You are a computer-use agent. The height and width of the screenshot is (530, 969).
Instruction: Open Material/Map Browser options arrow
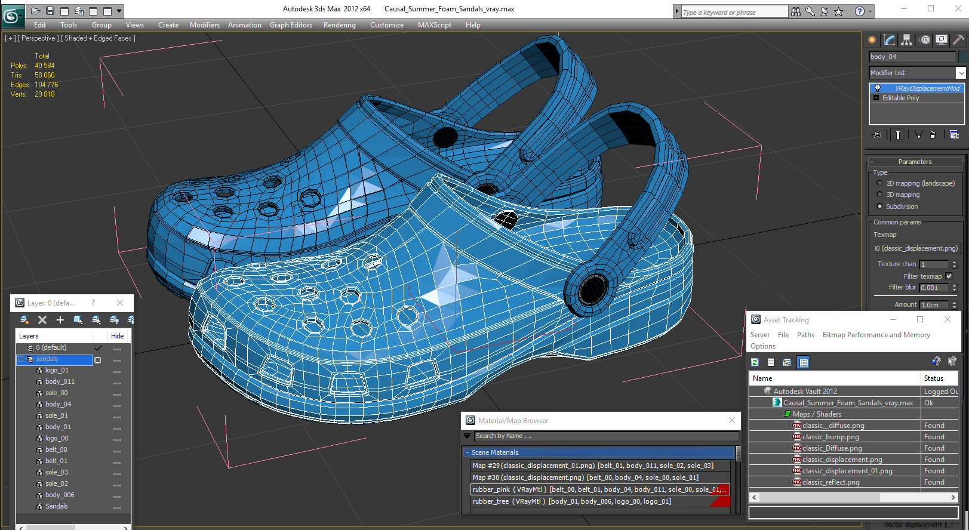tap(467, 436)
